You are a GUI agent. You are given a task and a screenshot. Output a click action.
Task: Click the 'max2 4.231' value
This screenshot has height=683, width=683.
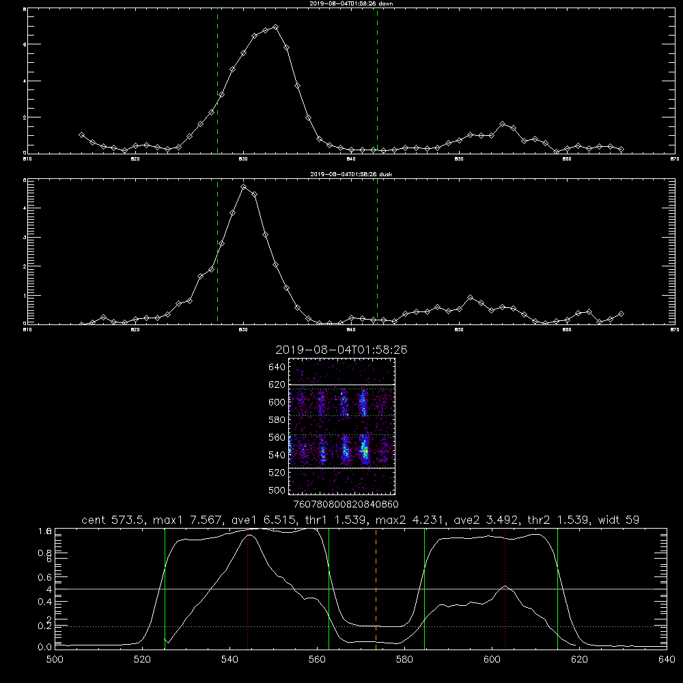tap(410, 520)
